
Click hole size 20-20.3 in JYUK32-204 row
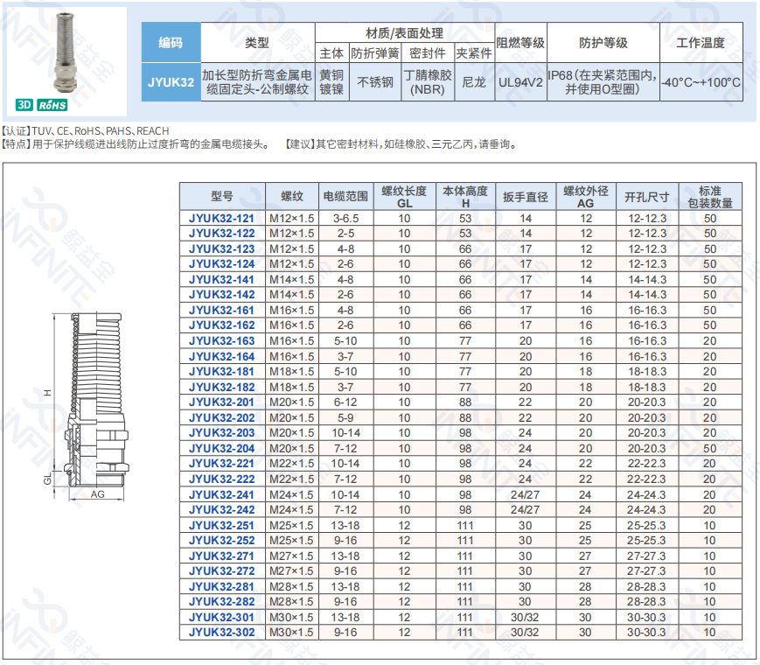coord(646,448)
